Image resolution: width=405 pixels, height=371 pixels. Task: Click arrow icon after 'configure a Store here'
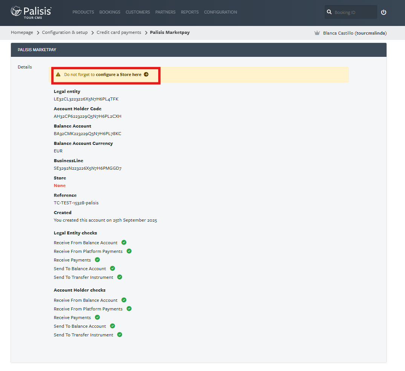(146, 74)
